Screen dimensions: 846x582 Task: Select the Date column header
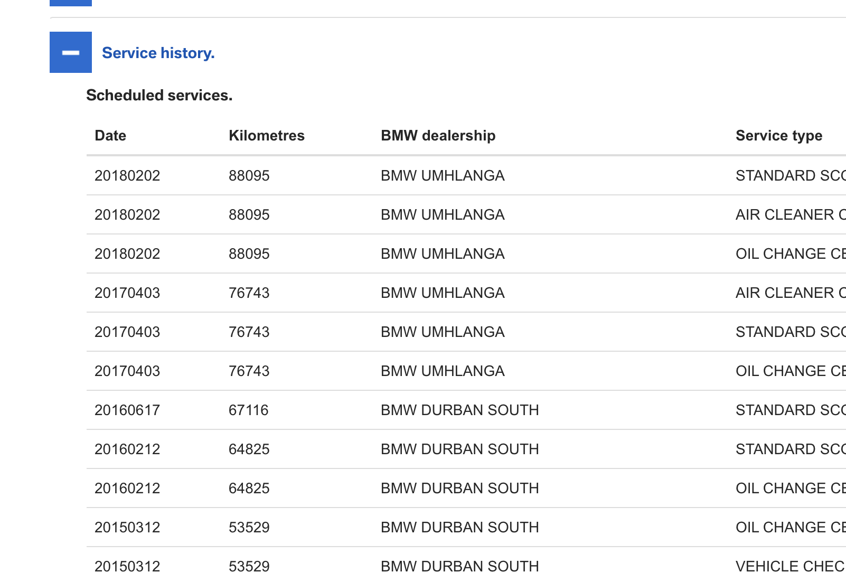(110, 136)
